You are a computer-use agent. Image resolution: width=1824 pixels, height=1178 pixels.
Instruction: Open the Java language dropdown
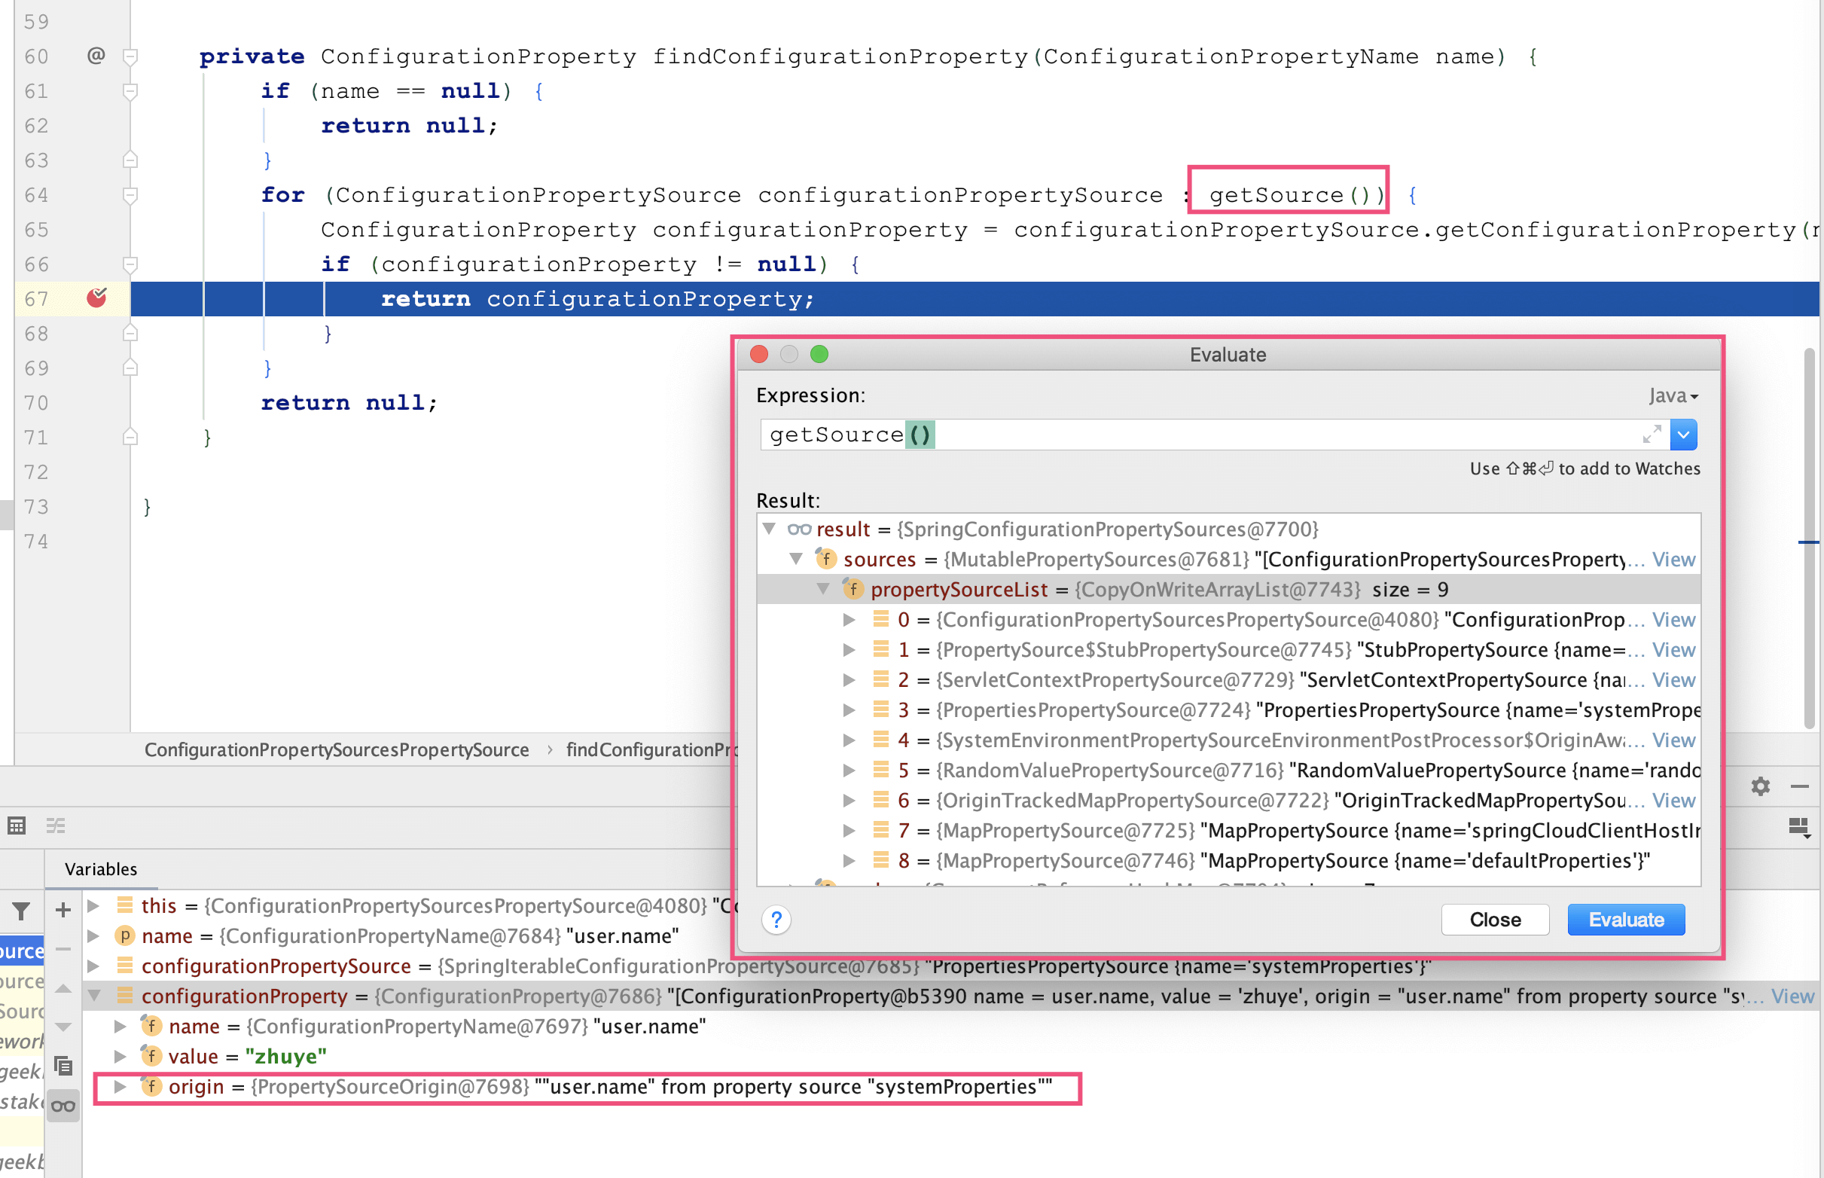tap(1673, 396)
